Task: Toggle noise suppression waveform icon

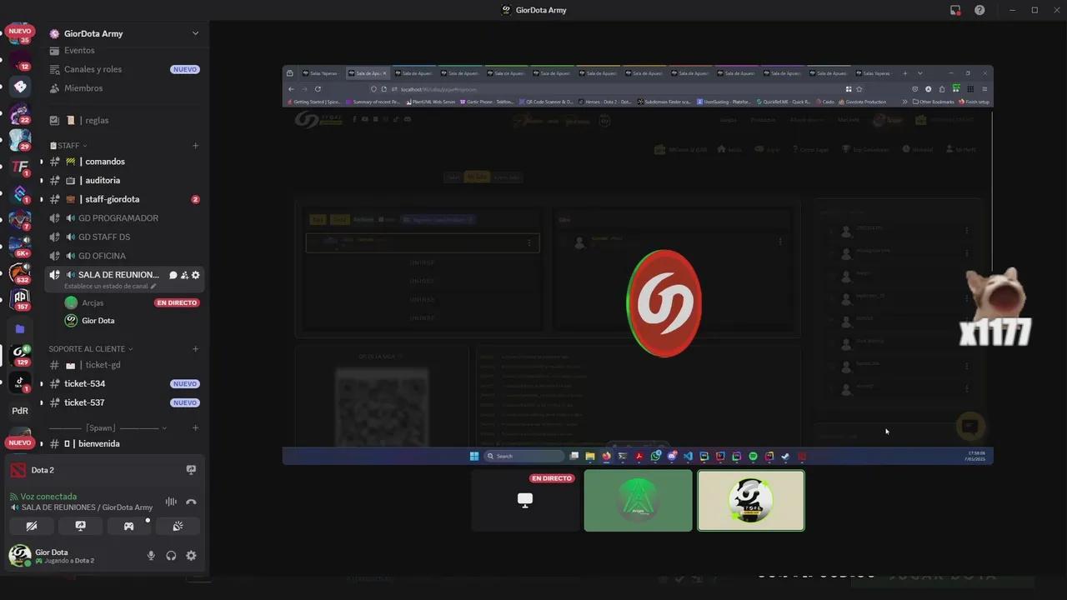Action: pyautogui.click(x=171, y=502)
